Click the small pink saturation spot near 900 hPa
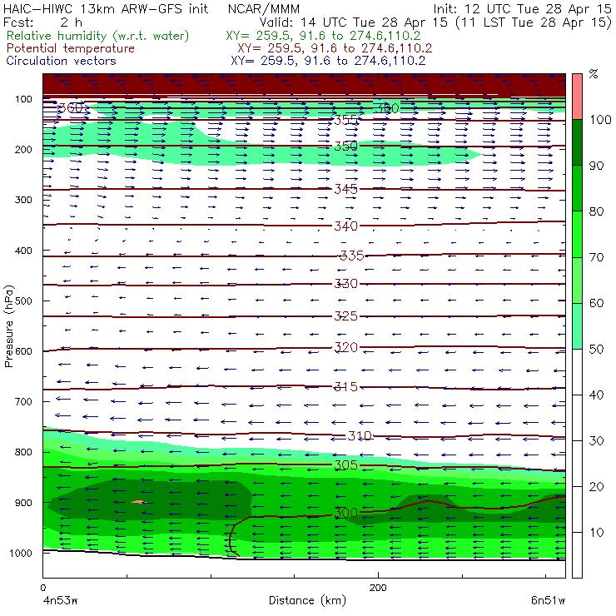Viewport: 616px width, 616px height. pyautogui.click(x=138, y=502)
